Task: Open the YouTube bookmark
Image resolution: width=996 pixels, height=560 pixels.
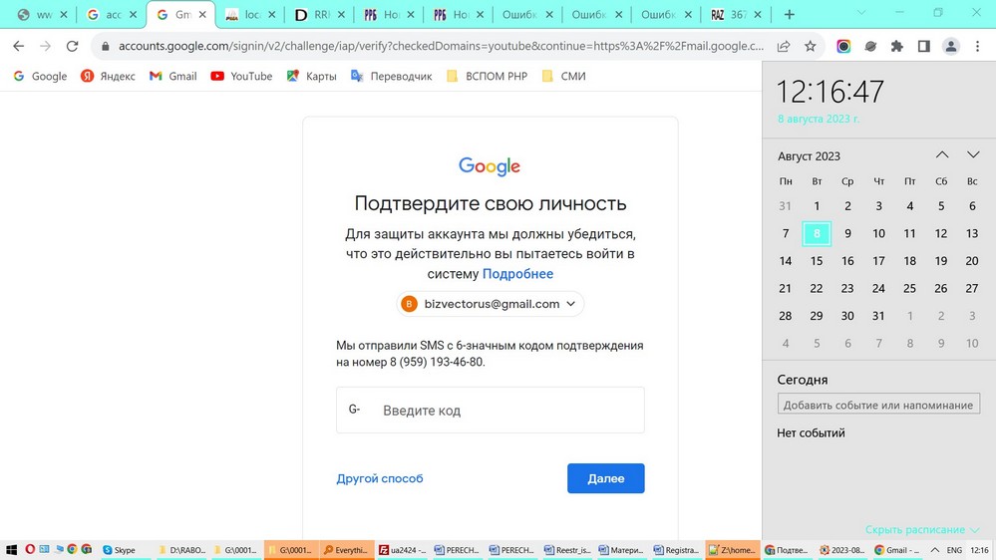Action: (x=241, y=76)
